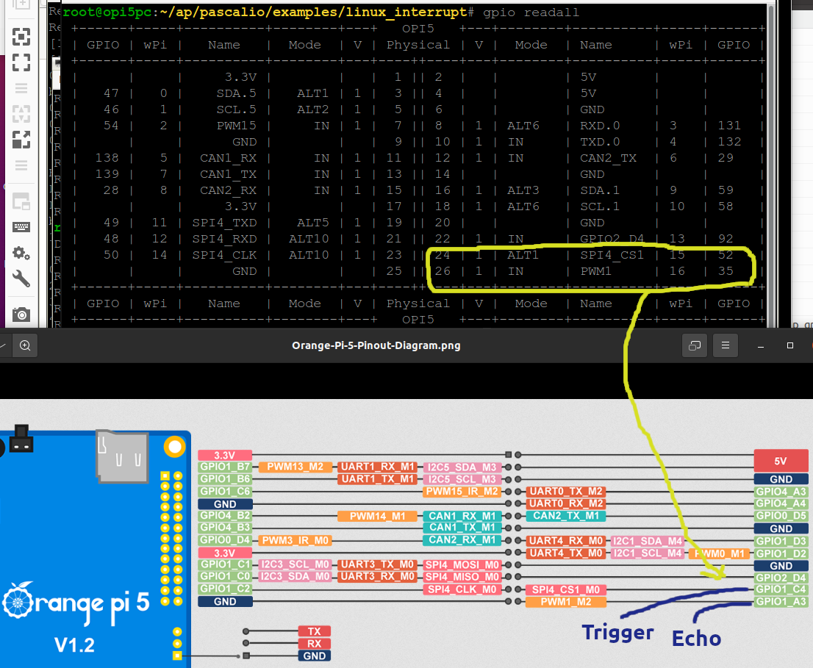
Task: Click the SDA.5 name cell in the terminal
Action: click(237, 93)
